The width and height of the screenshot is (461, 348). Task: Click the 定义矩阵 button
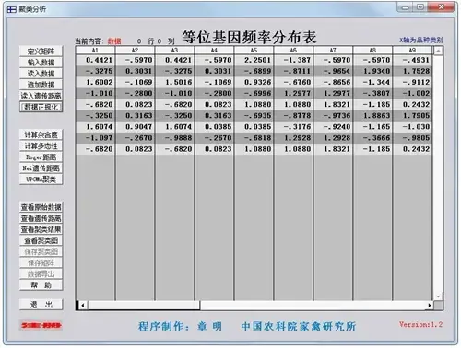click(x=41, y=52)
